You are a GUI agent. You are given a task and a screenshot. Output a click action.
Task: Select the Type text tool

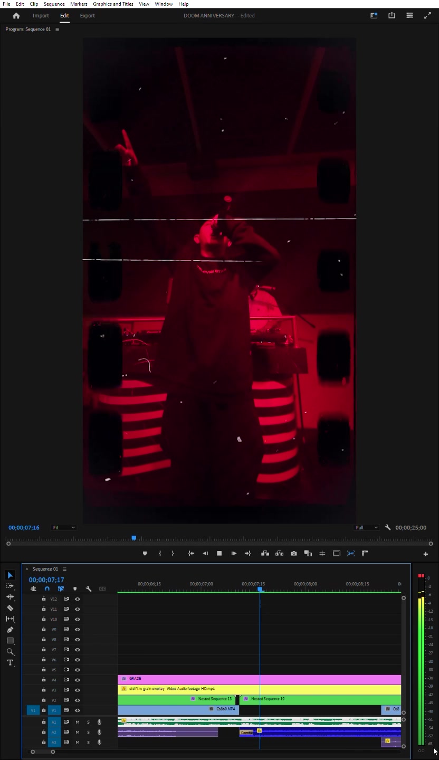tap(10, 663)
